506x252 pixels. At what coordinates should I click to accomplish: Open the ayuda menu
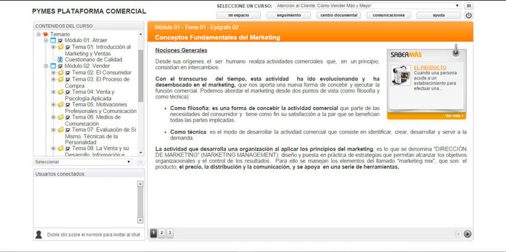tap(439, 15)
